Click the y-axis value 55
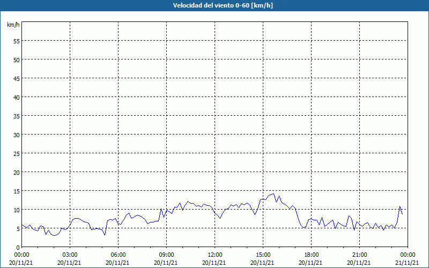 (x=17, y=41)
